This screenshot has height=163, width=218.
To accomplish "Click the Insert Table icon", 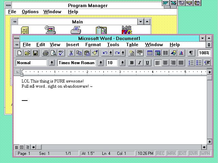I will coord(149,53).
